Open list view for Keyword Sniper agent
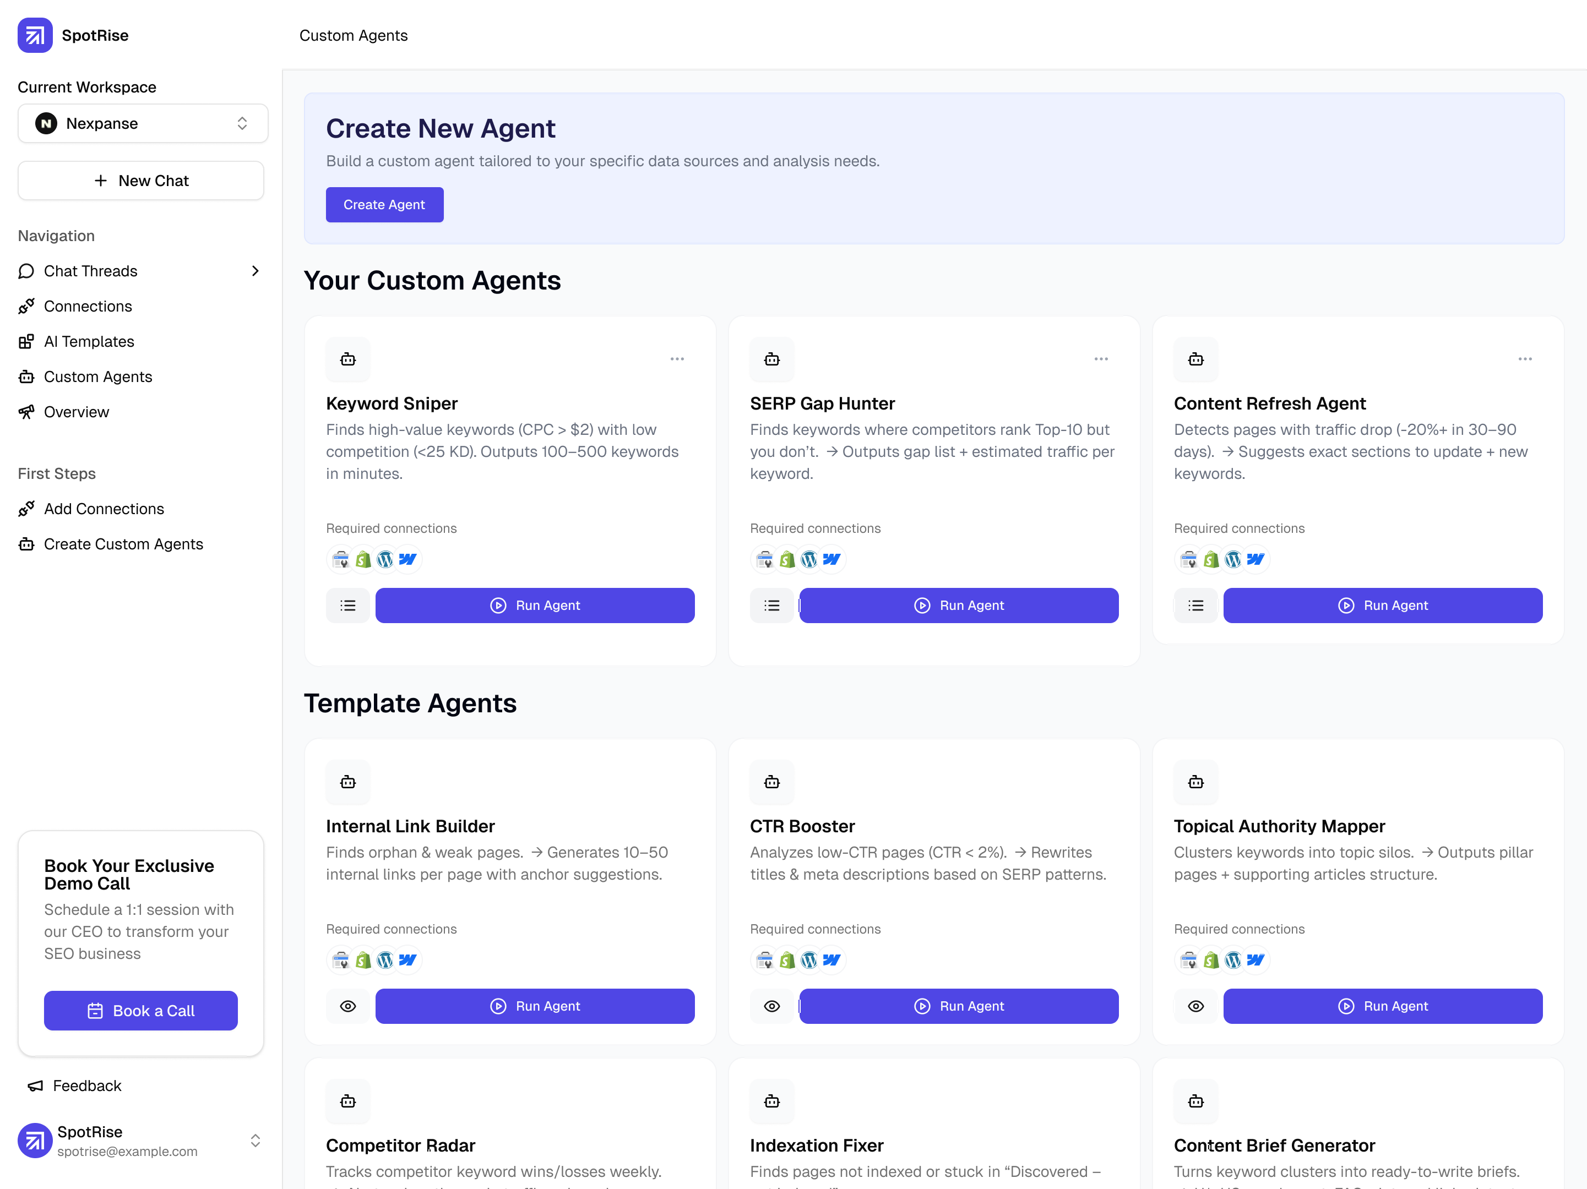This screenshot has width=1587, height=1189. pyautogui.click(x=348, y=606)
